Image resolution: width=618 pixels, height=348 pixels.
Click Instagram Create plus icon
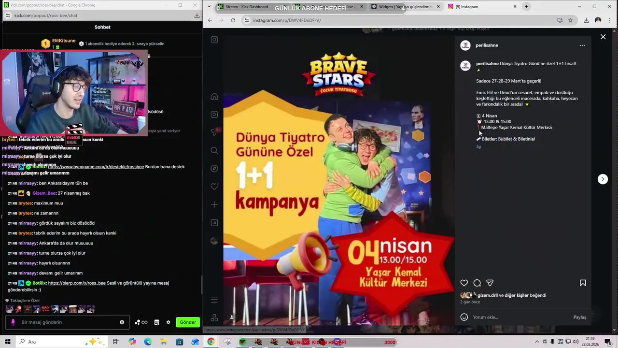pyautogui.click(x=214, y=205)
